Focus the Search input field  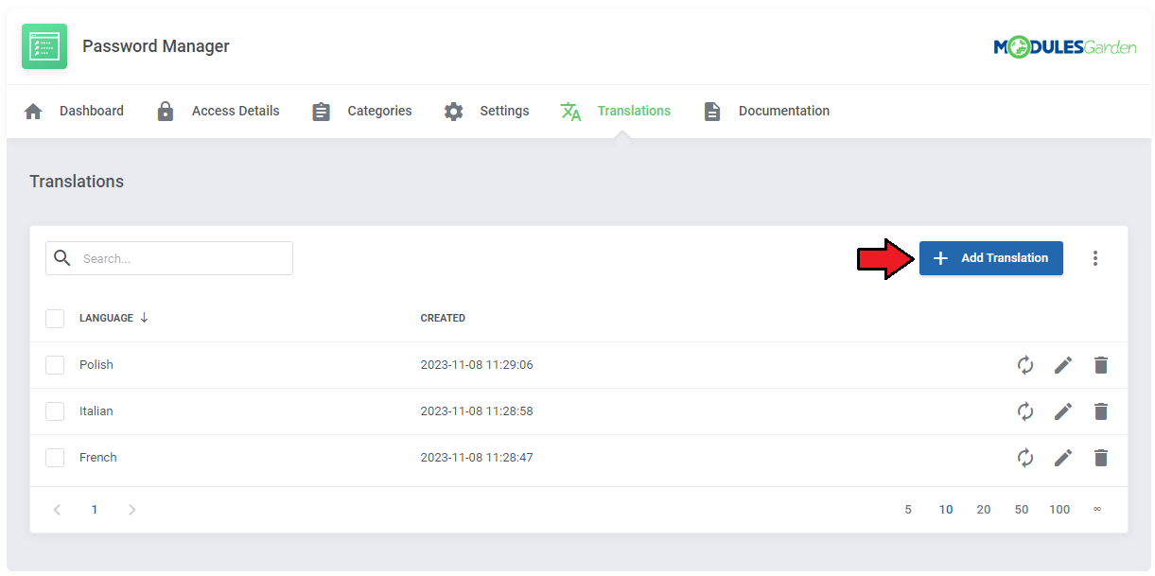click(x=169, y=258)
